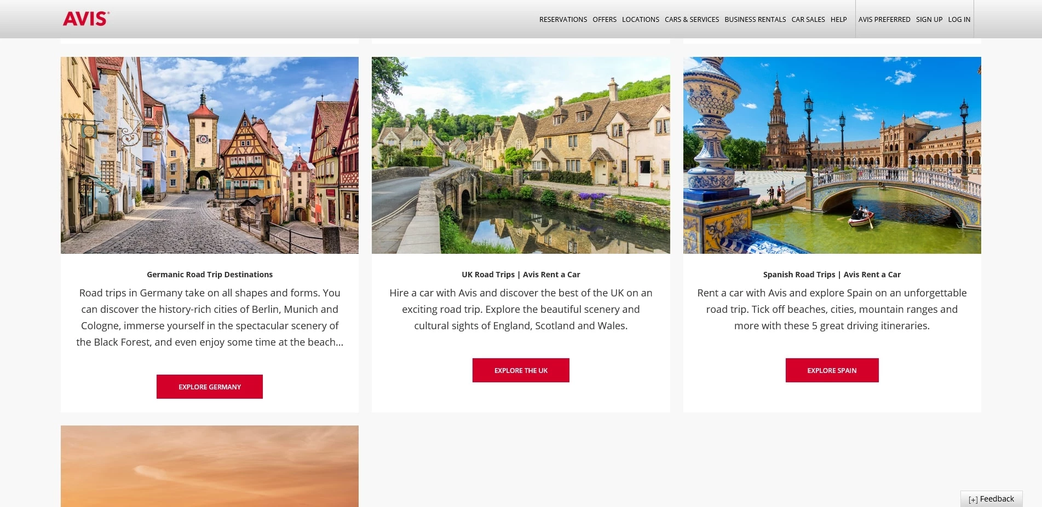1042x507 pixels.
Task: Click Explore the UK button
Action: pos(521,370)
